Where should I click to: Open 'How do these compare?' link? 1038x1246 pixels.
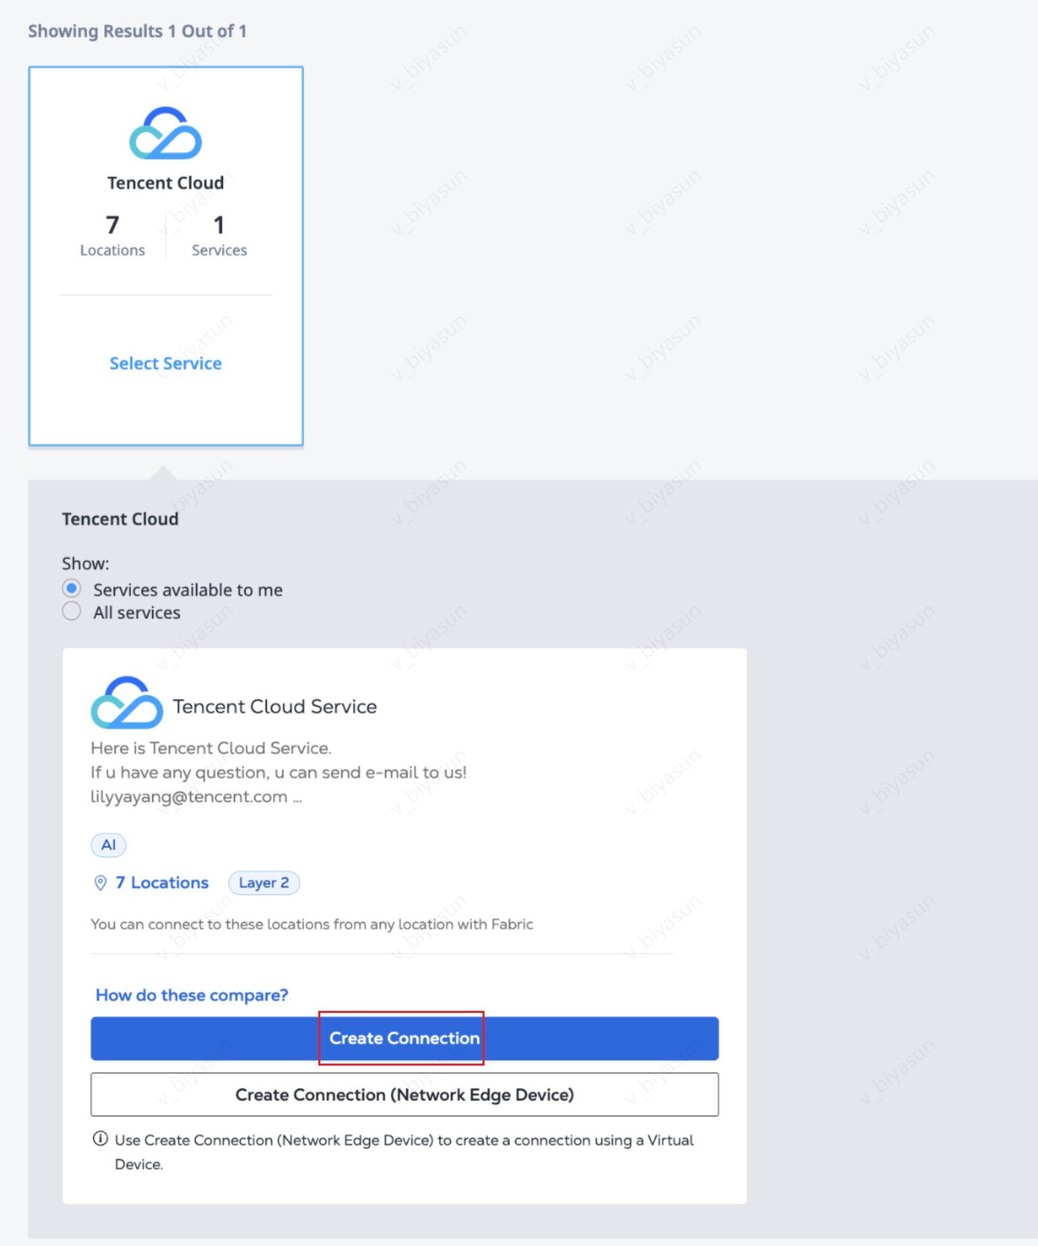[192, 995]
